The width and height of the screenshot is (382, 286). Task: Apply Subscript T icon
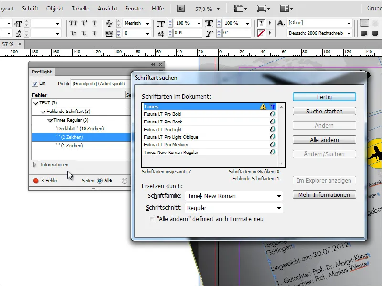click(x=84, y=33)
